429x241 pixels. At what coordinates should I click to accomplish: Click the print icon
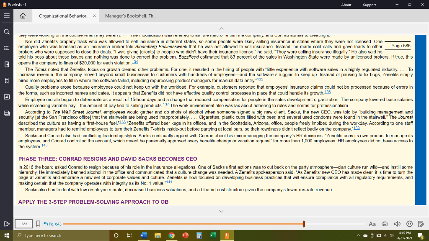(385, 224)
